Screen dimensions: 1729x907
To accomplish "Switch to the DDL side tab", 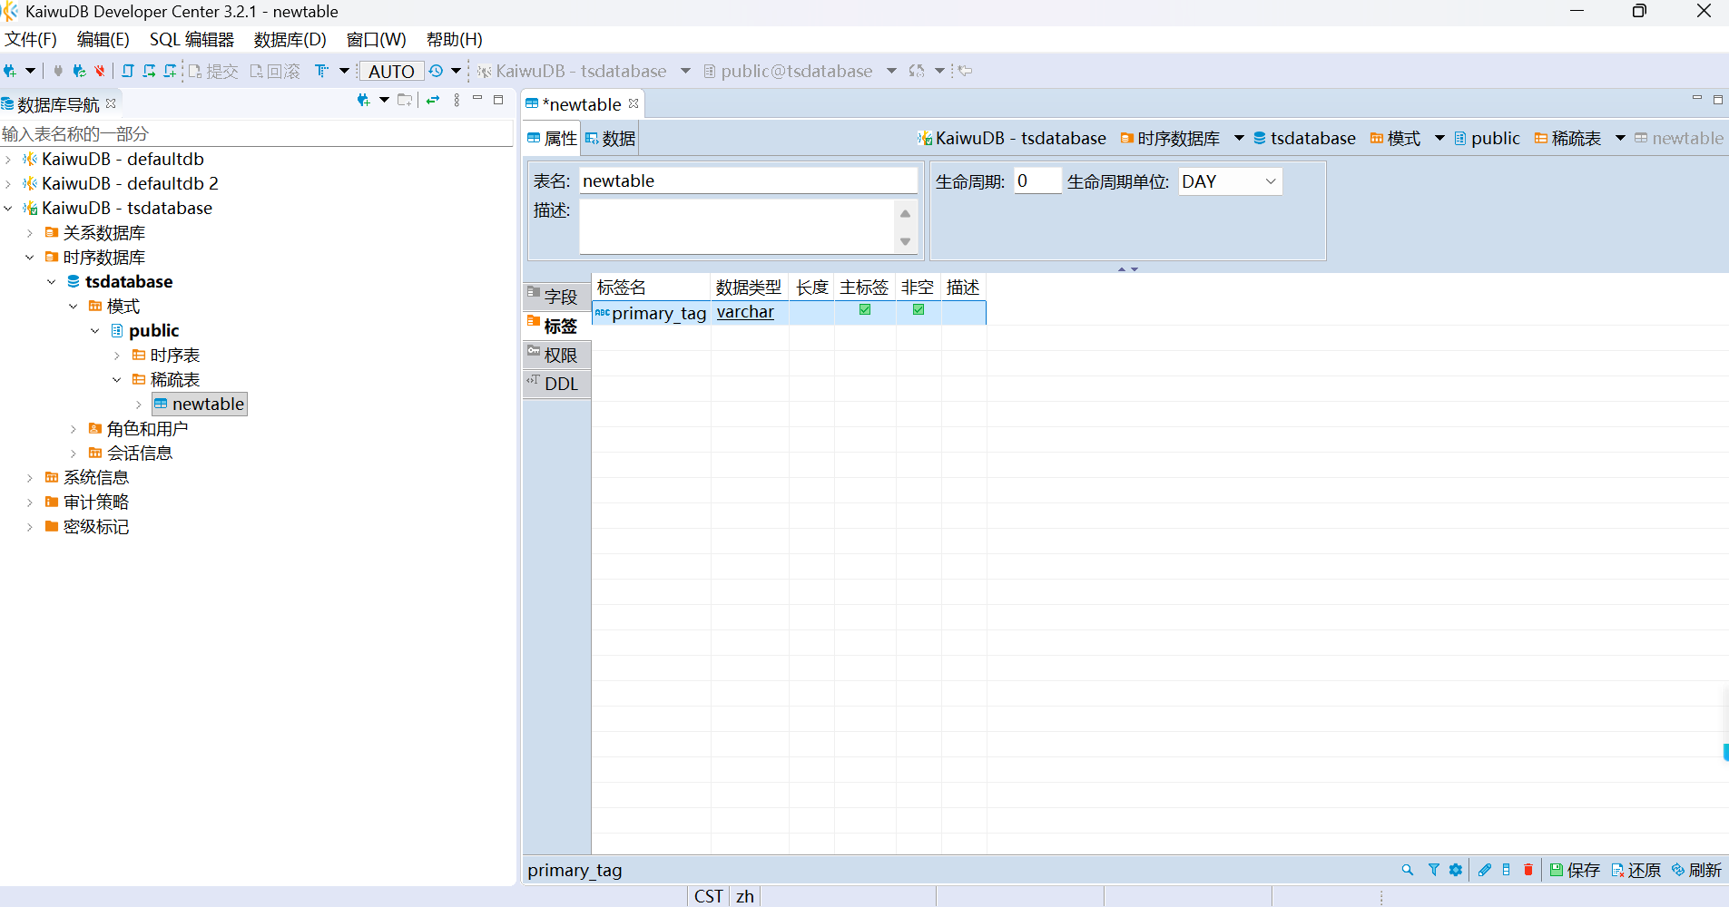I will point(556,384).
